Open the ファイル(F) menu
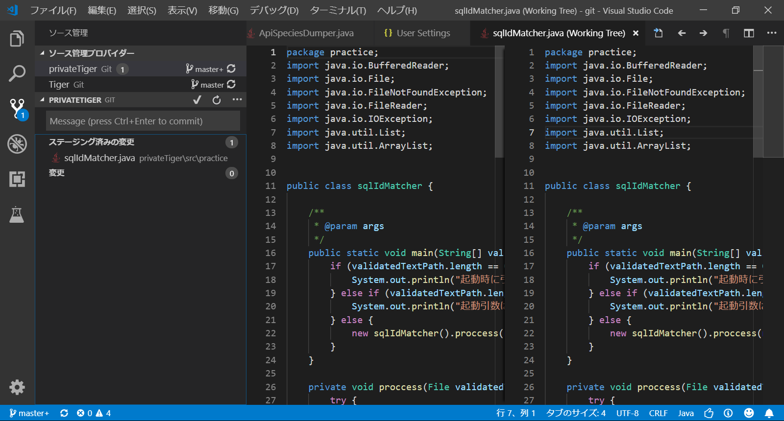This screenshot has height=421, width=784. (x=53, y=10)
